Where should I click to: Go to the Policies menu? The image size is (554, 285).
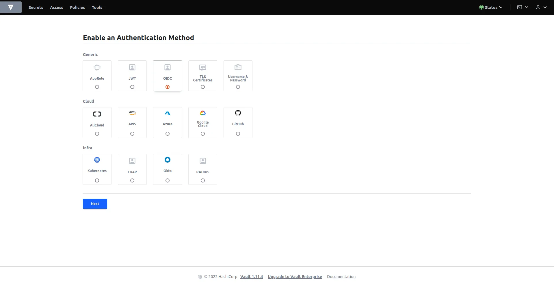pyautogui.click(x=77, y=8)
